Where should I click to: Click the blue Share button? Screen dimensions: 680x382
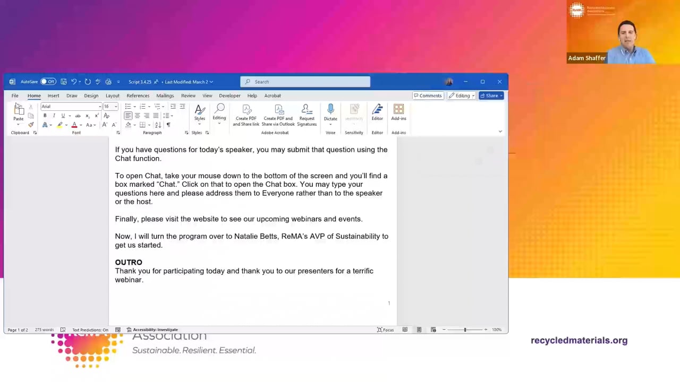[491, 95]
